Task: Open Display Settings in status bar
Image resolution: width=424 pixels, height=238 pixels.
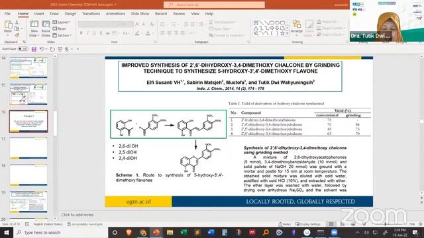Action: point(307,224)
